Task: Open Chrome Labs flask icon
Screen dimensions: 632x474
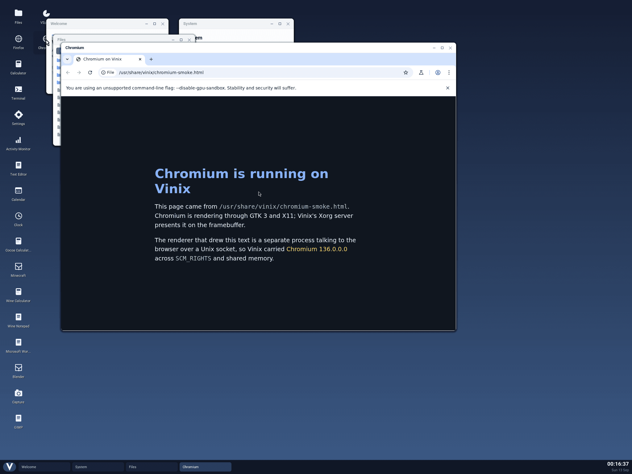Action: click(x=421, y=73)
